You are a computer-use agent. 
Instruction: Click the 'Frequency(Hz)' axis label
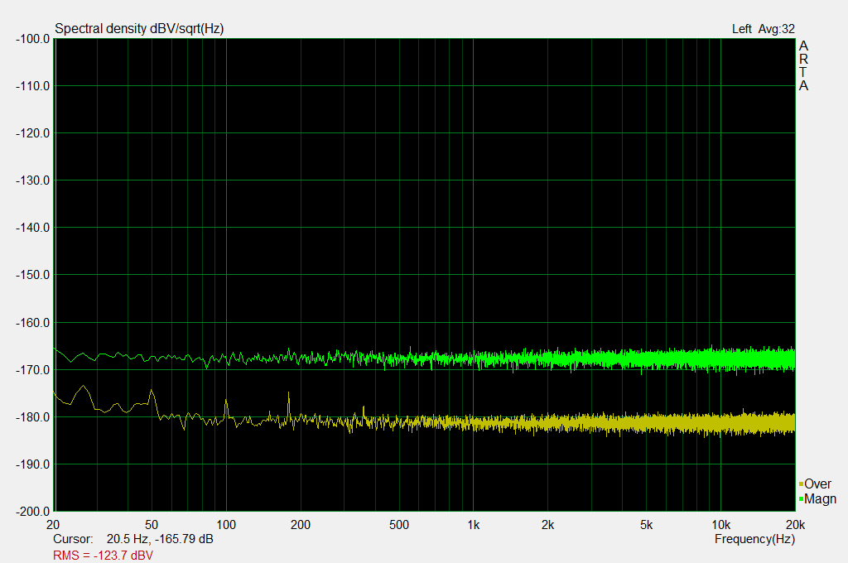coord(754,539)
